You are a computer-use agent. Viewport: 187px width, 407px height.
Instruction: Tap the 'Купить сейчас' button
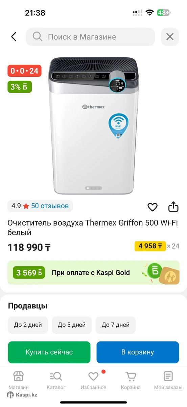coord(49,352)
